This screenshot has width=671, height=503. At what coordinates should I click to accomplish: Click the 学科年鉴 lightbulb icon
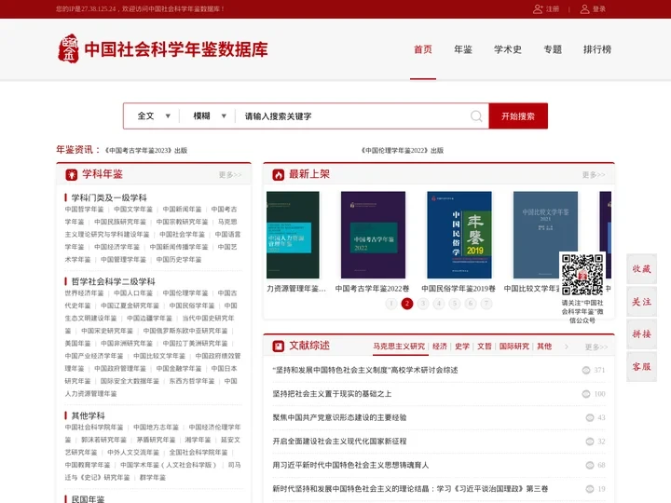pyautogui.click(x=72, y=174)
